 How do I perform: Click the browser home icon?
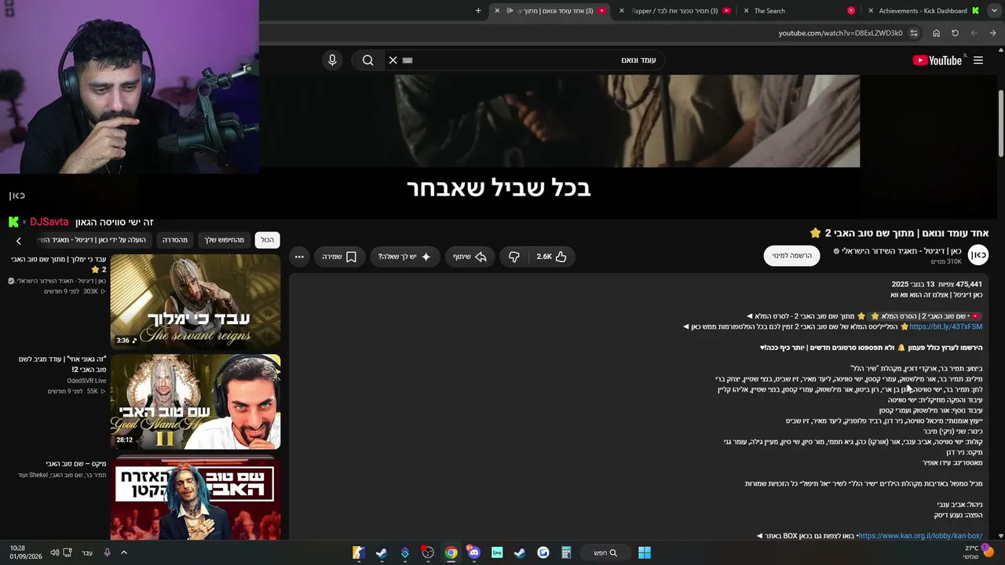[936, 33]
